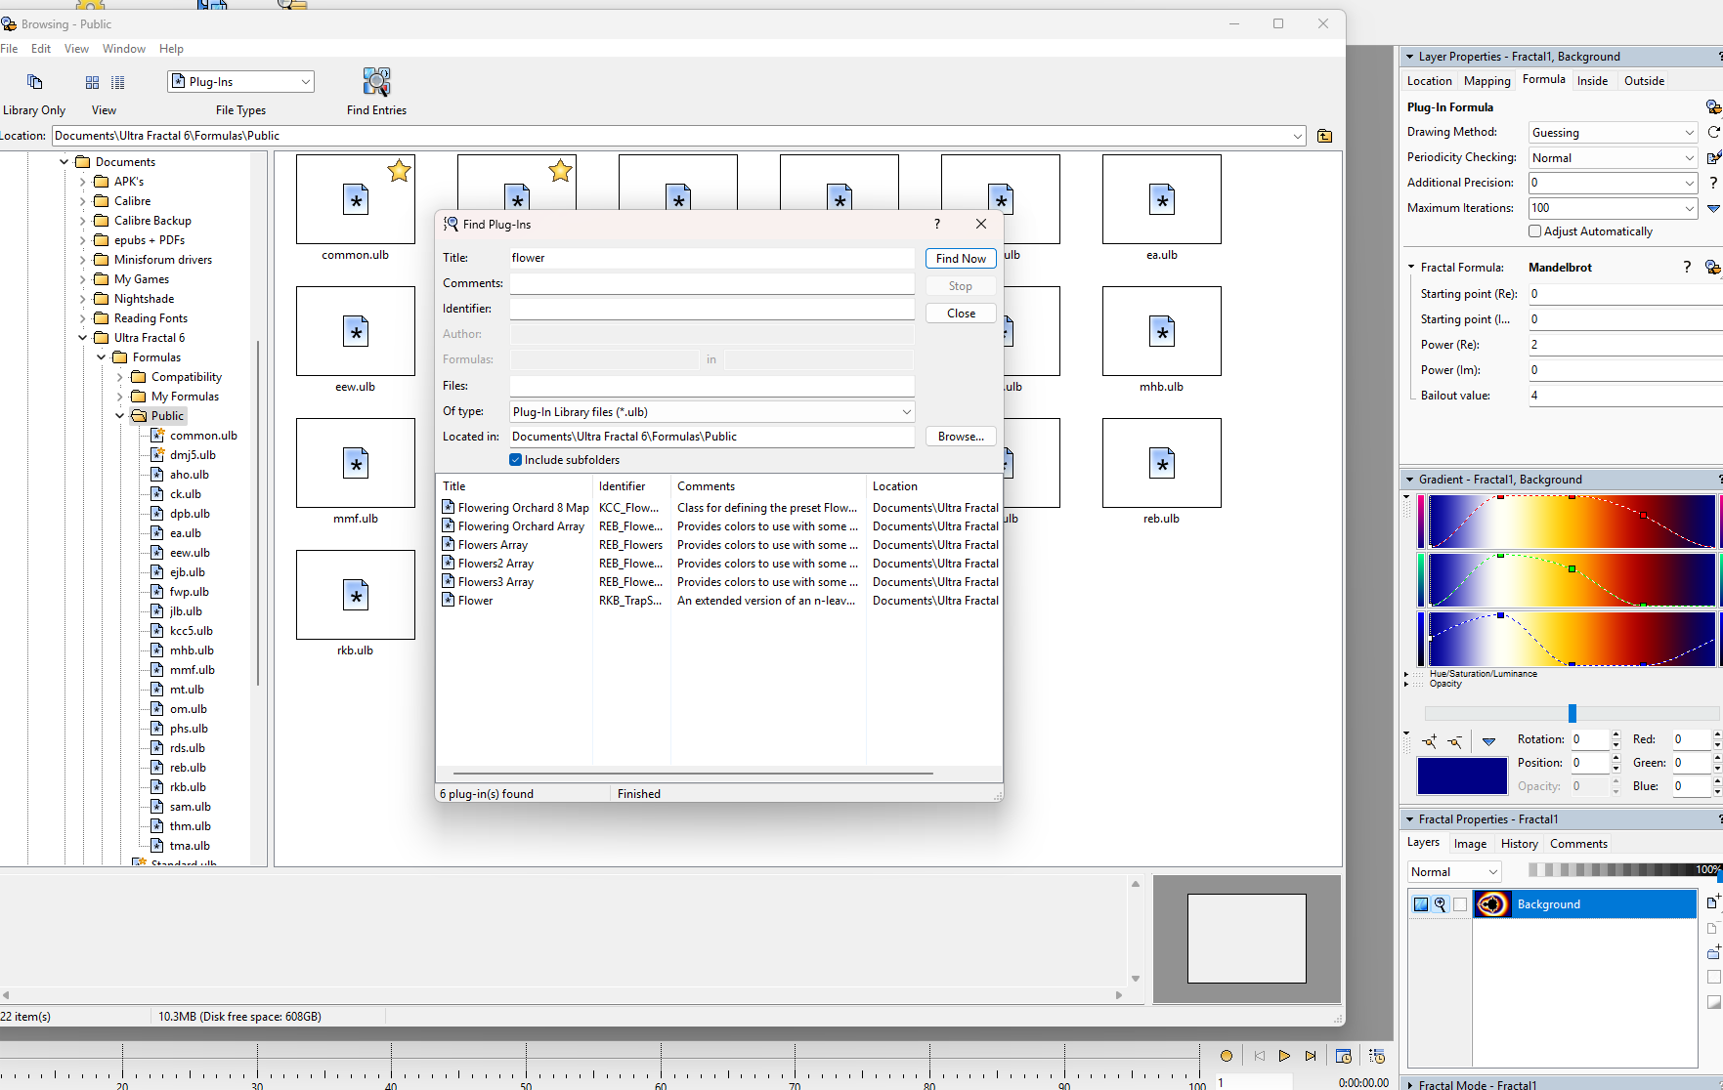Open Location path dropdown in browser
The height and width of the screenshot is (1090, 1723).
tap(1297, 136)
